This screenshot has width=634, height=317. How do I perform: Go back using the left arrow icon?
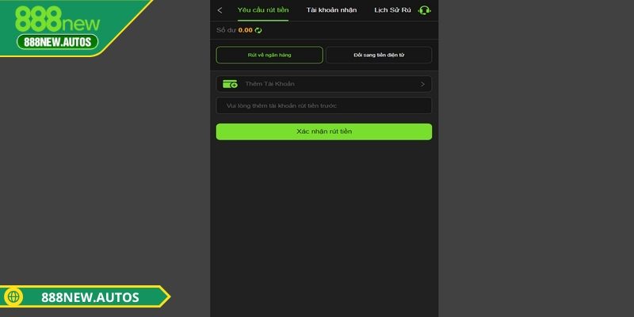[220, 10]
